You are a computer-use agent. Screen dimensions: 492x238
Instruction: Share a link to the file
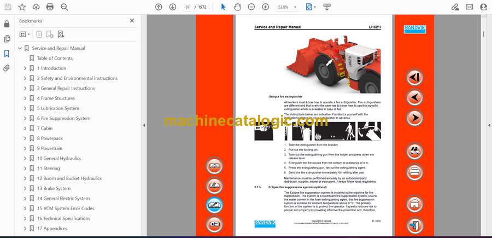click(455, 7)
